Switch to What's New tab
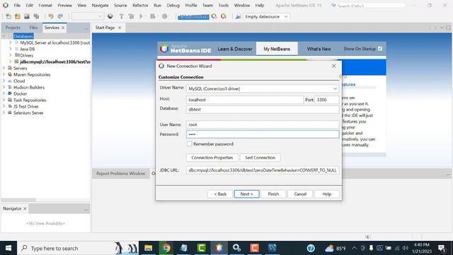The width and height of the screenshot is (453, 255). tap(319, 49)
